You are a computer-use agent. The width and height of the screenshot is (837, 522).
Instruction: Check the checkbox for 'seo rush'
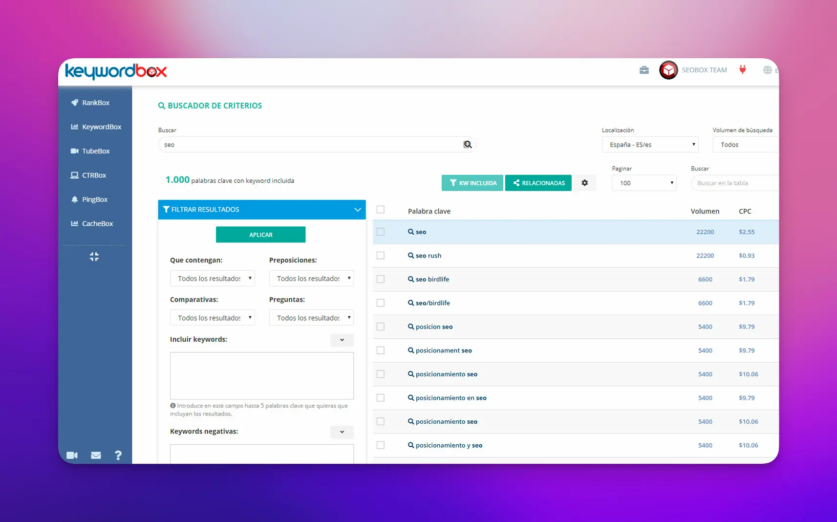tap(381, 255)
